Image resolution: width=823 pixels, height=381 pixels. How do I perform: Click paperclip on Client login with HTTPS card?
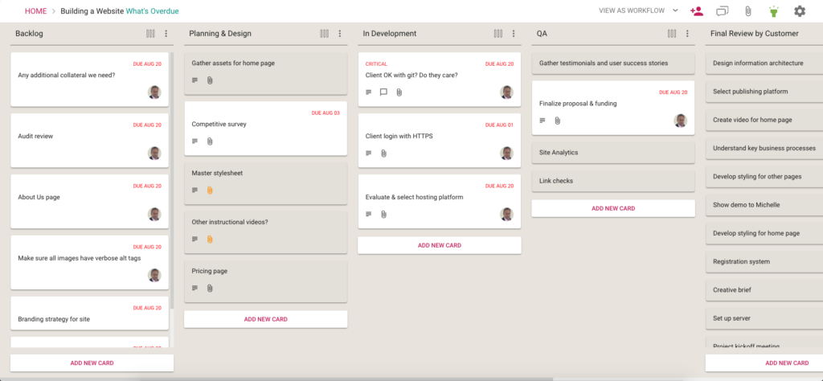pyautogui.click(x=383, y=154)
